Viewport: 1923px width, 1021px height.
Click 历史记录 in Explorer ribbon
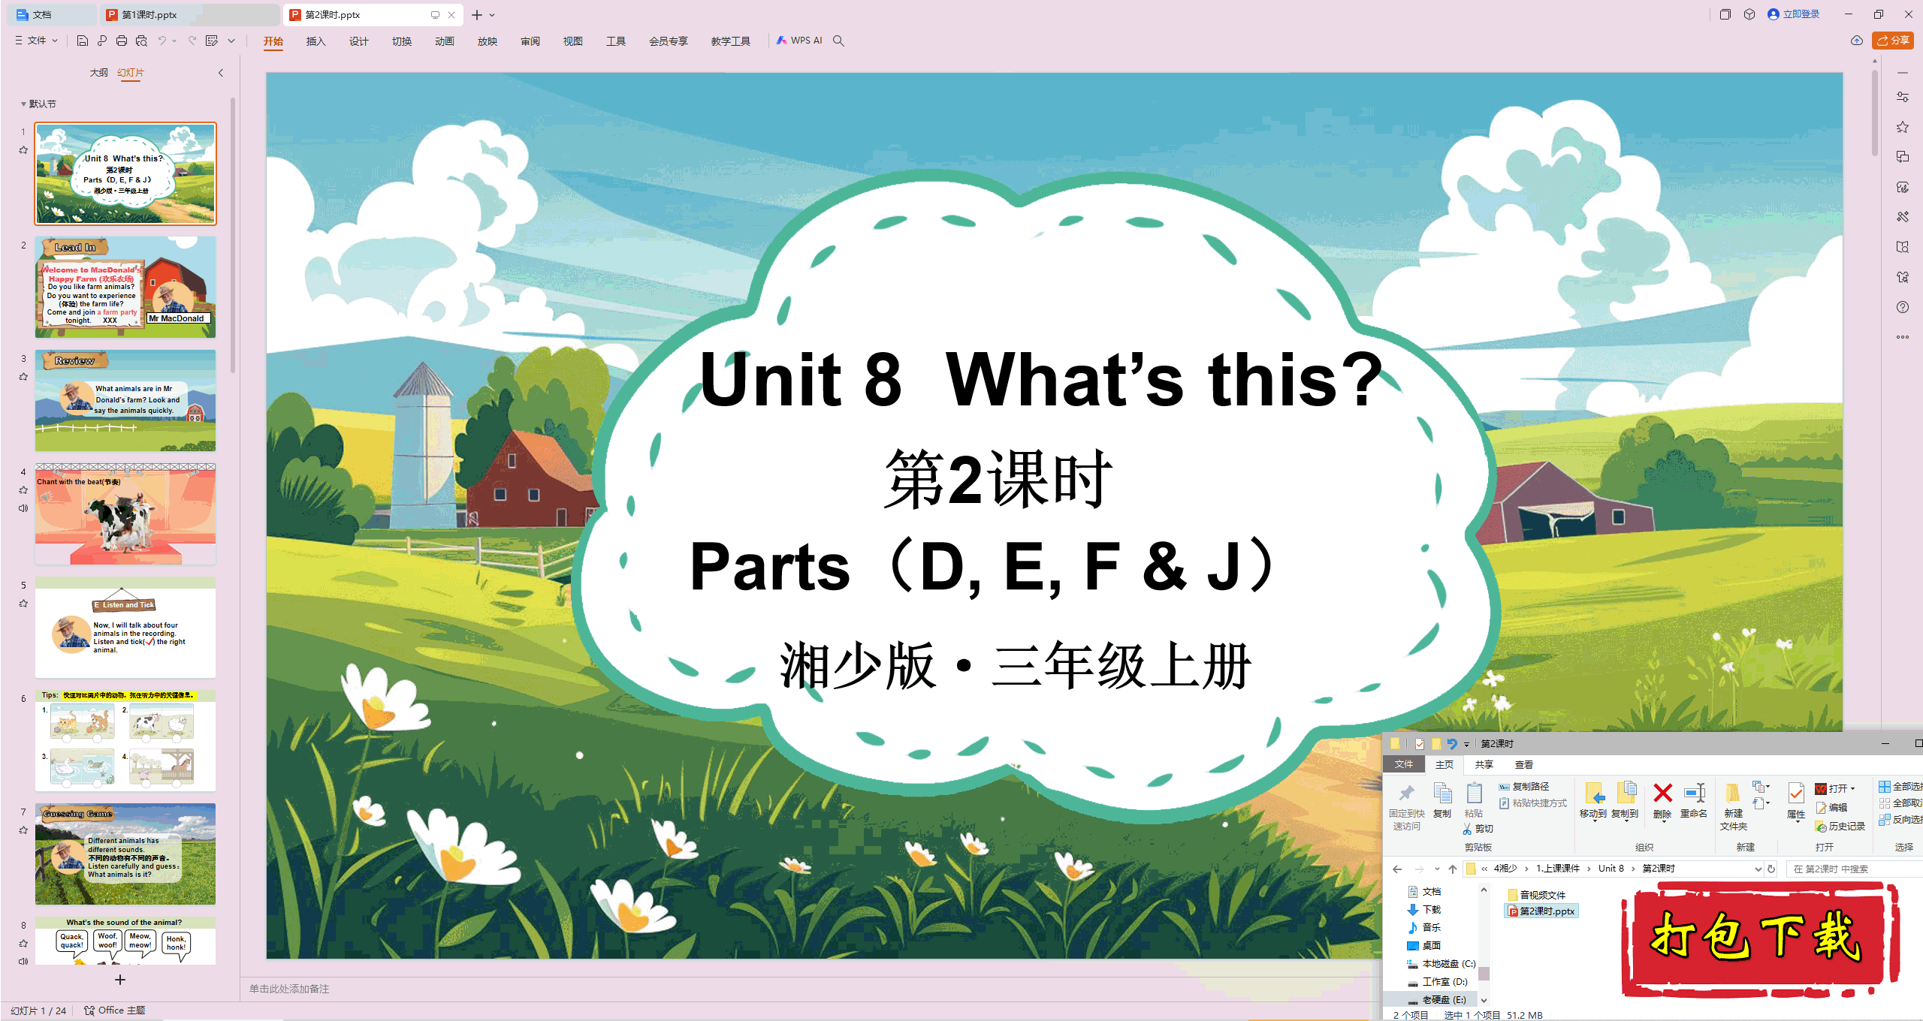point(1840,826)
